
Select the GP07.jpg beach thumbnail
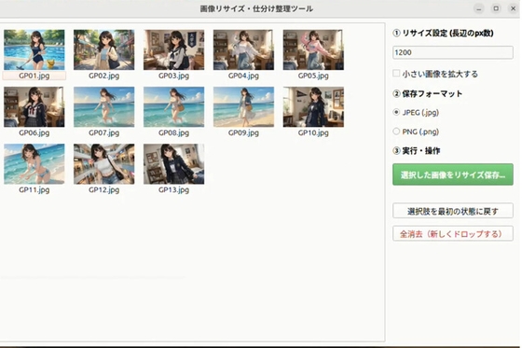pyautogui.click(x=103, y=106)
